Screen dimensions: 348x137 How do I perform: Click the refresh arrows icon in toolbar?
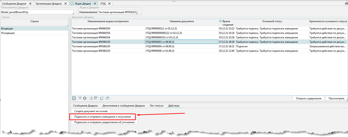coord(108,98)
